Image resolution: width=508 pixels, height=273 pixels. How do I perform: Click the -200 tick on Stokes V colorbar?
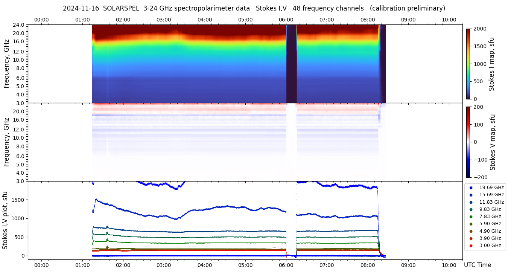tap(481, 177)
